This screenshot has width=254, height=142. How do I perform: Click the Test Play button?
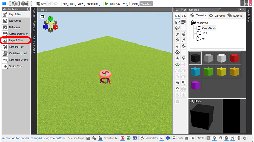coord(112,4)
